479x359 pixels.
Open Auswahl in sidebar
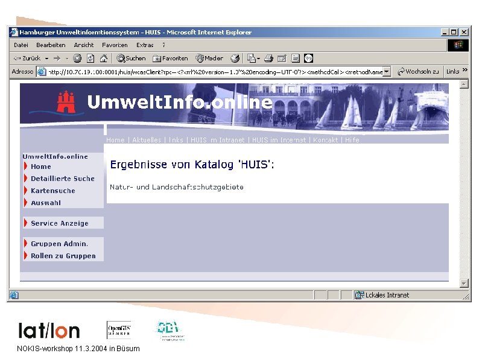click(x=46, y=203)
